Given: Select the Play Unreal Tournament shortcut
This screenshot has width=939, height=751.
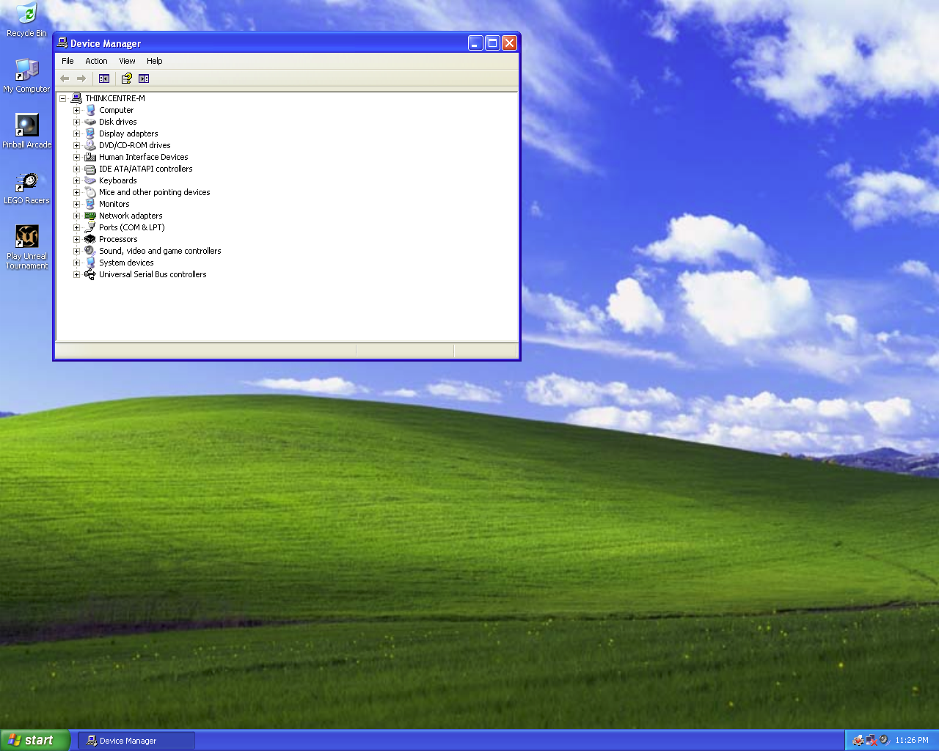Looking at the screenshot, I should [x=26, y=247].
